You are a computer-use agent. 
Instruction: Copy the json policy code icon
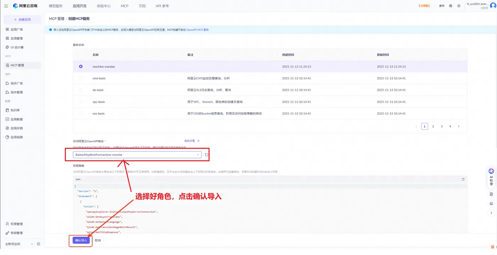[463, 179]
